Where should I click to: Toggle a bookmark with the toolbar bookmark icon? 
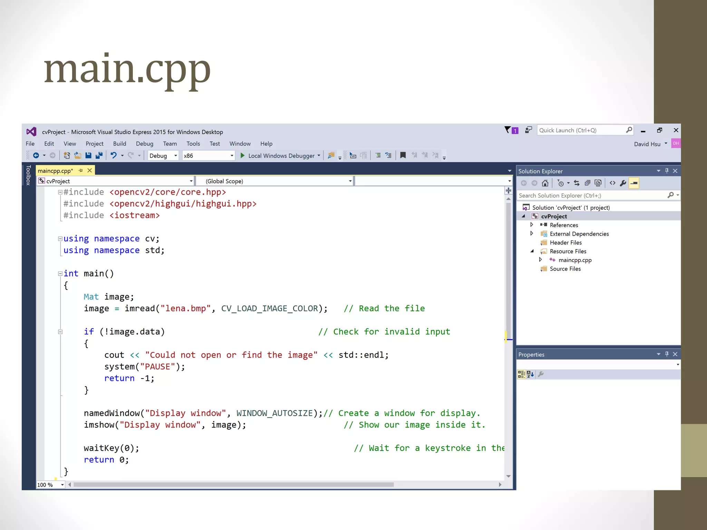(403, 155)
